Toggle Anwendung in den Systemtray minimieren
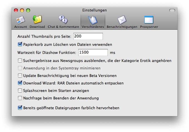 [x=20, y=68]
